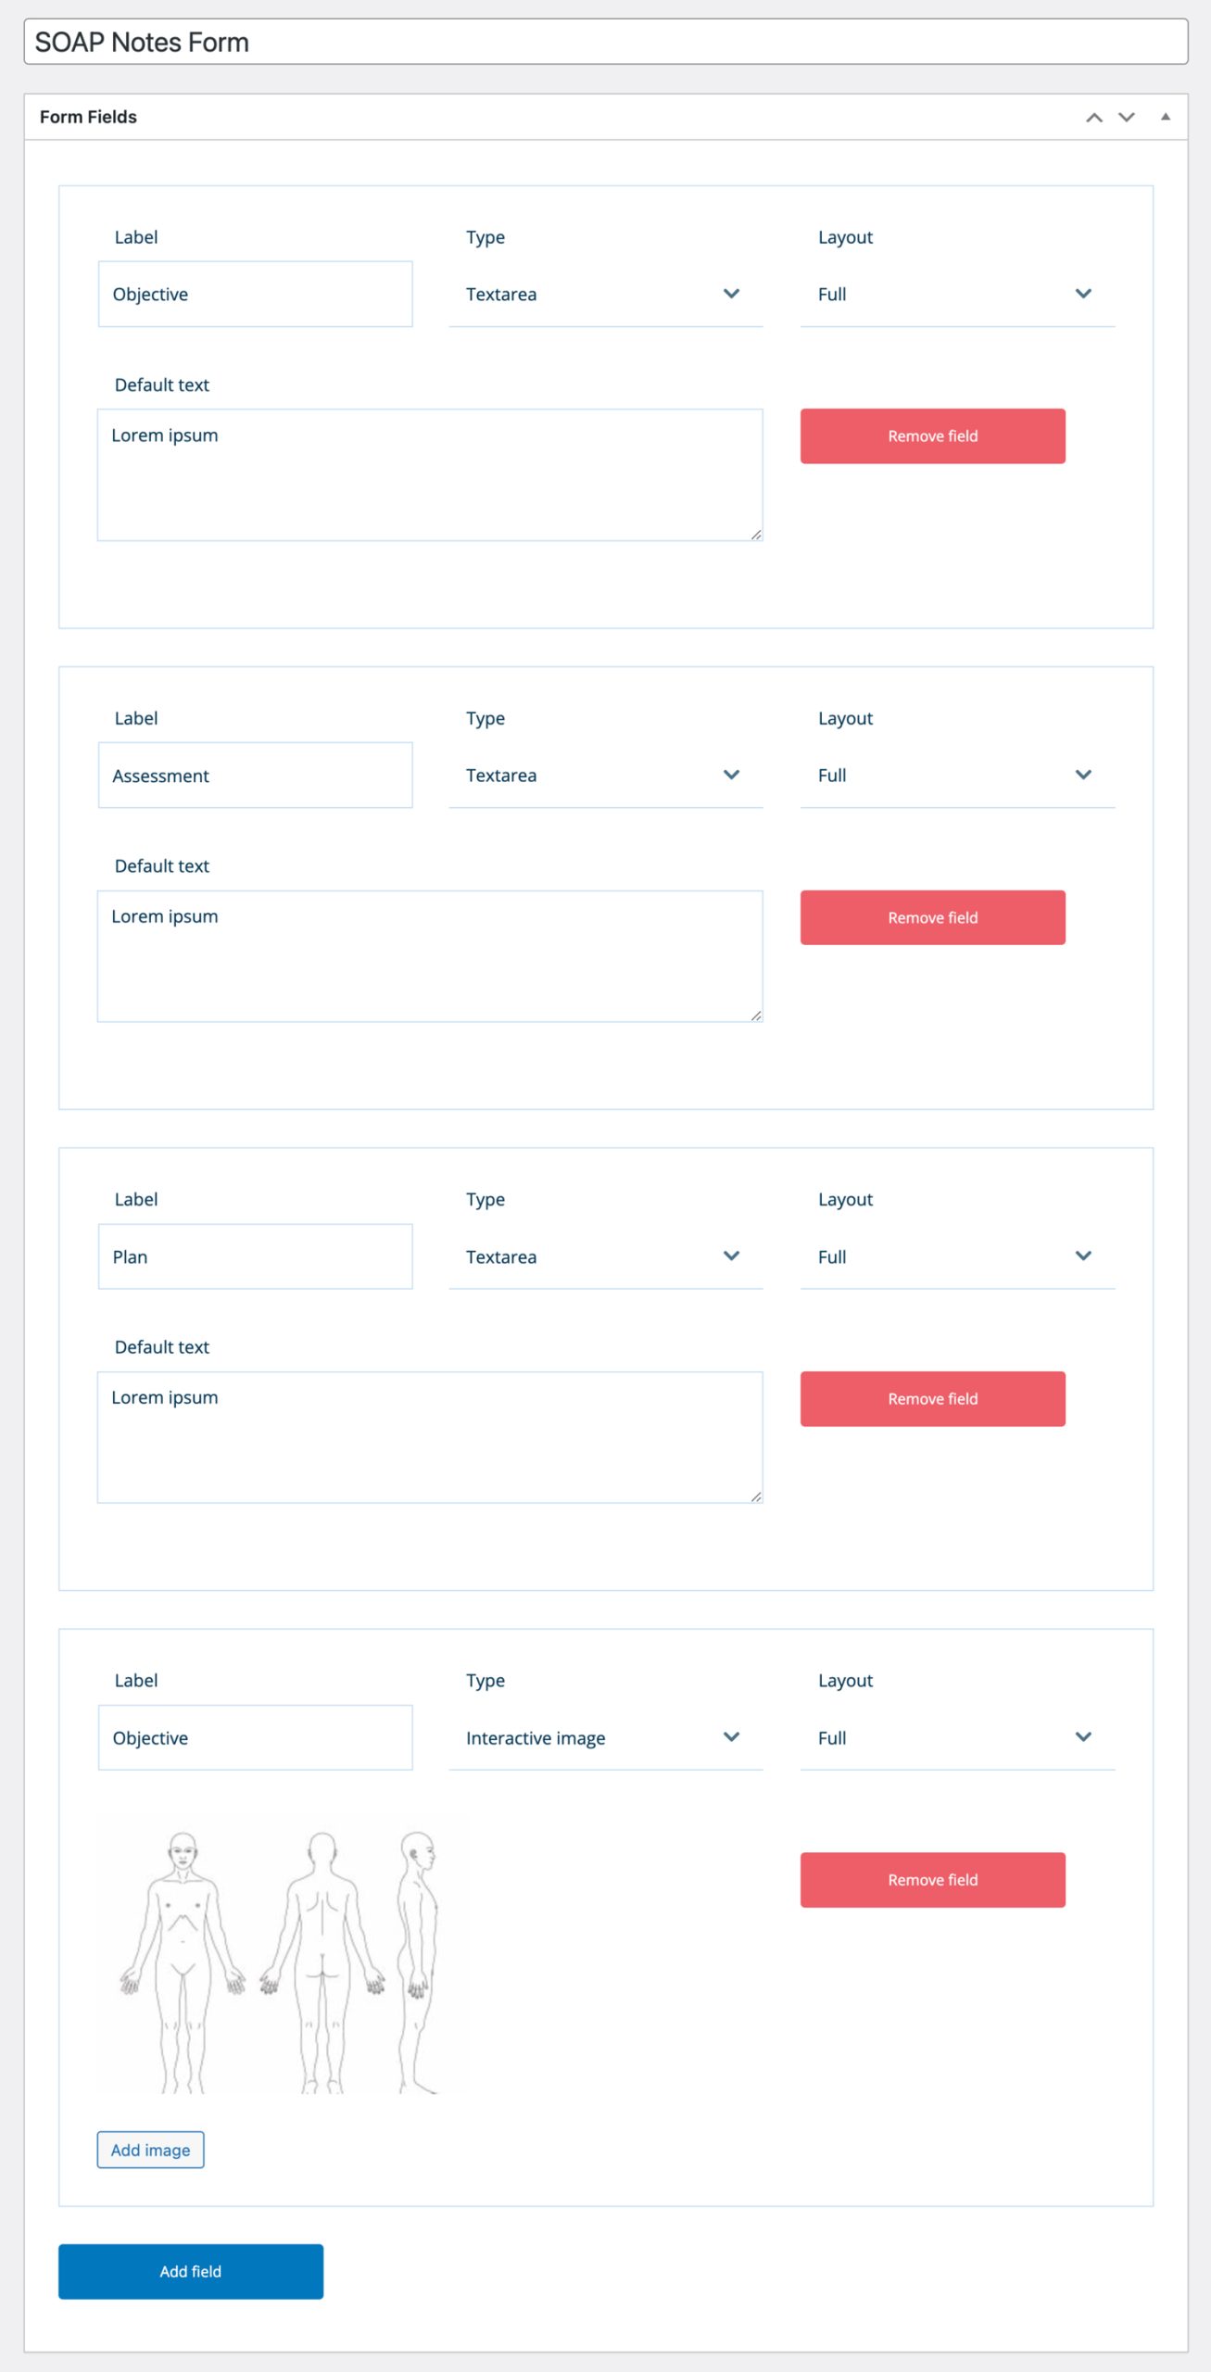The image size is (1211, 2372).
Task: Remove the Plan field
Action: [932, 1398]
